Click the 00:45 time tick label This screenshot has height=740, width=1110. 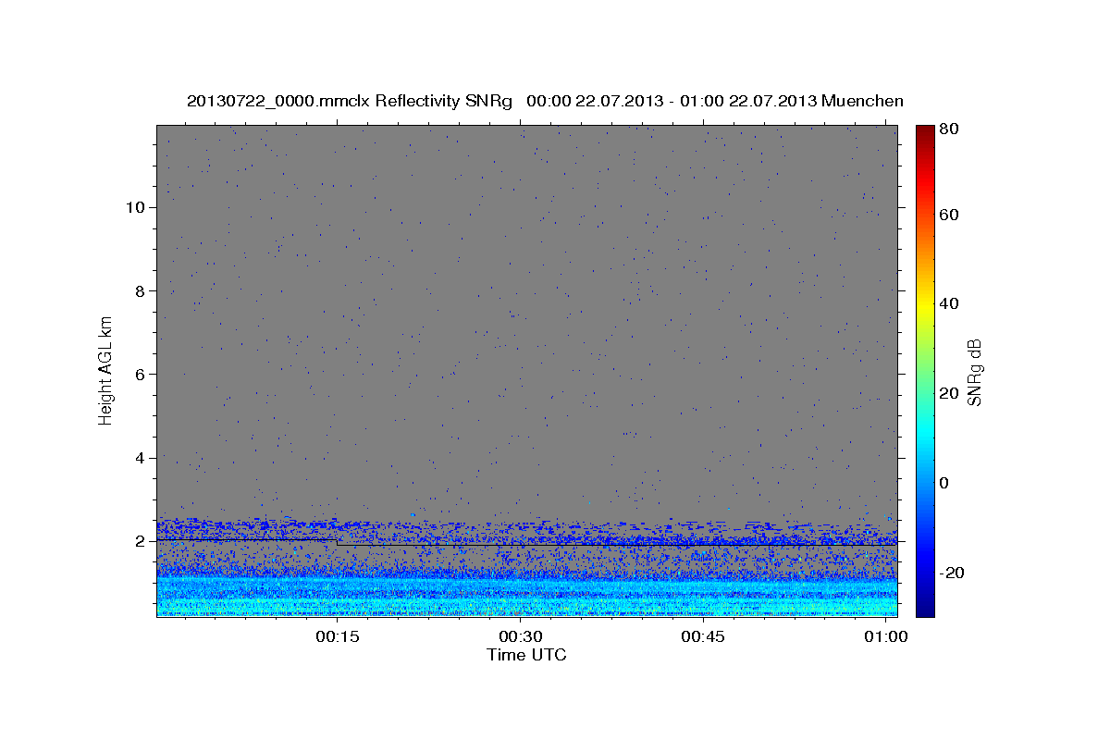tap(703, 636)
